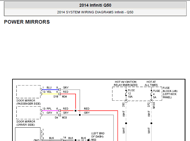The height and width of the screenshot is (141, 190).
Task: Select the "20C" connector pin label
Action: pos(123,105)
